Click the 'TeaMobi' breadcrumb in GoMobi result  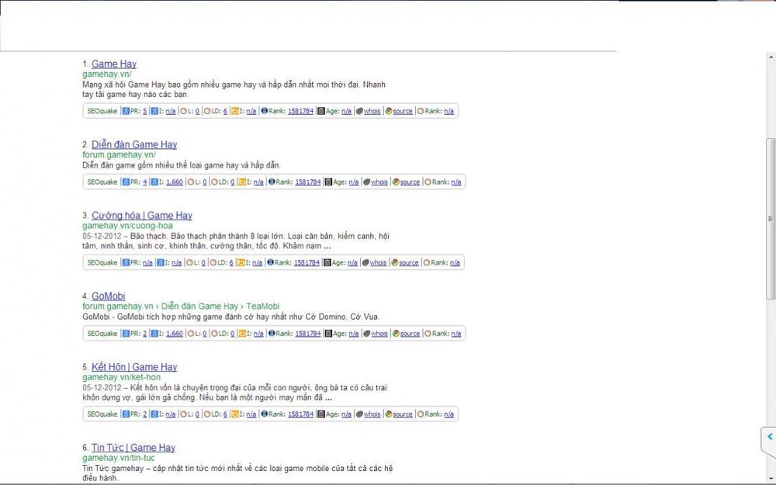coord(263,307)
